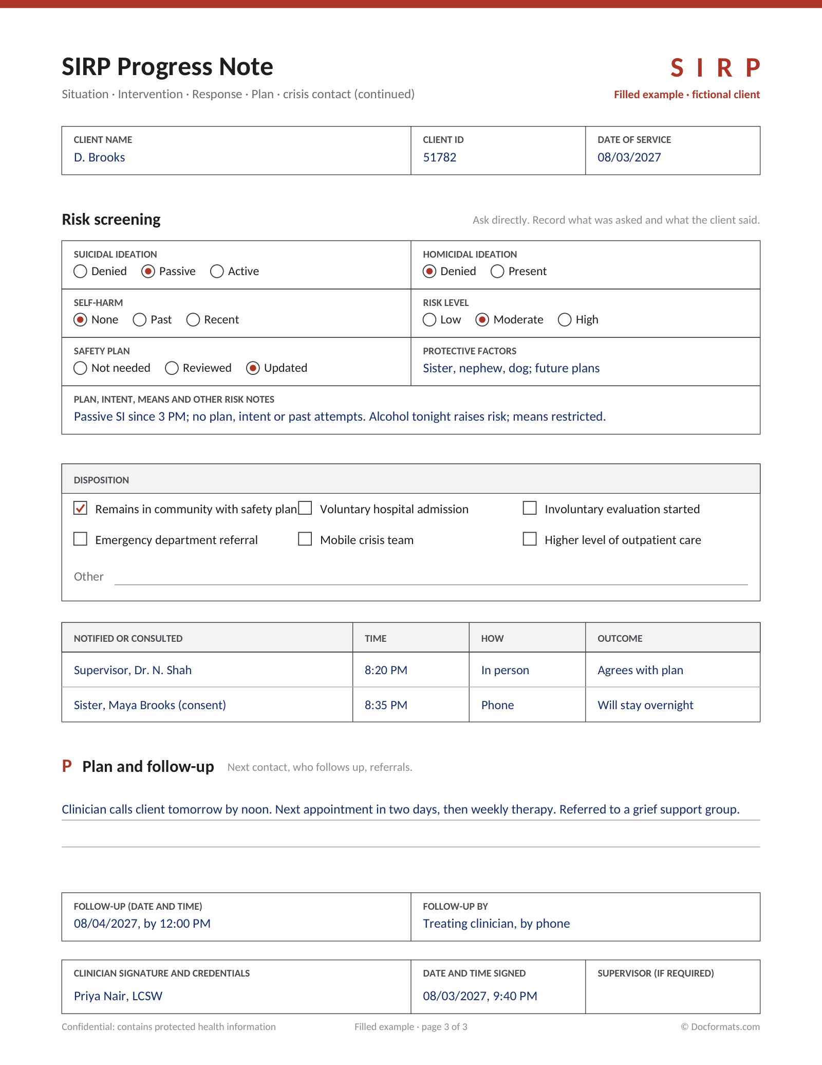Image resolution: width=822 pixels, height=1065 pixels.
Task: Mark safety plan as Updated
Action: tap(253, 368)
